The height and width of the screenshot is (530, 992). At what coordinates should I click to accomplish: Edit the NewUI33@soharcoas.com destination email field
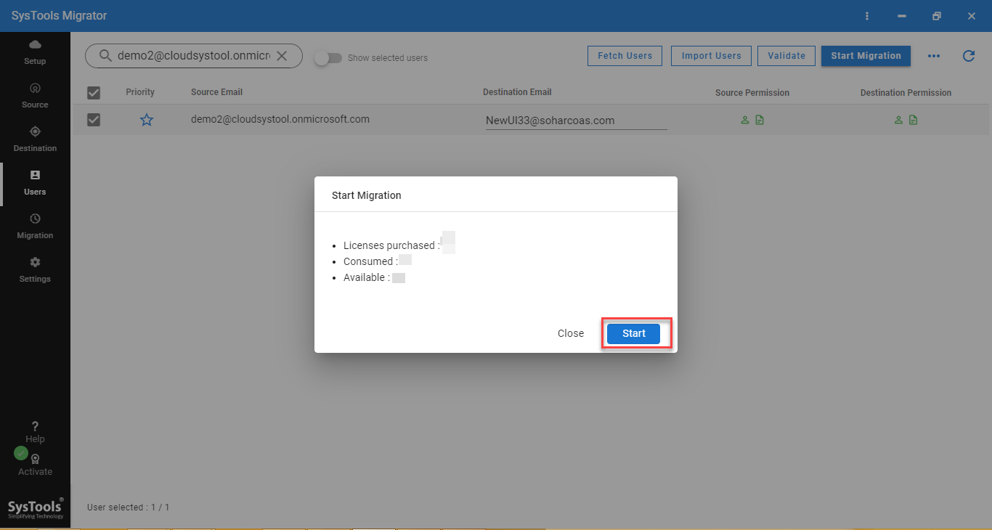tap(576, 121)
